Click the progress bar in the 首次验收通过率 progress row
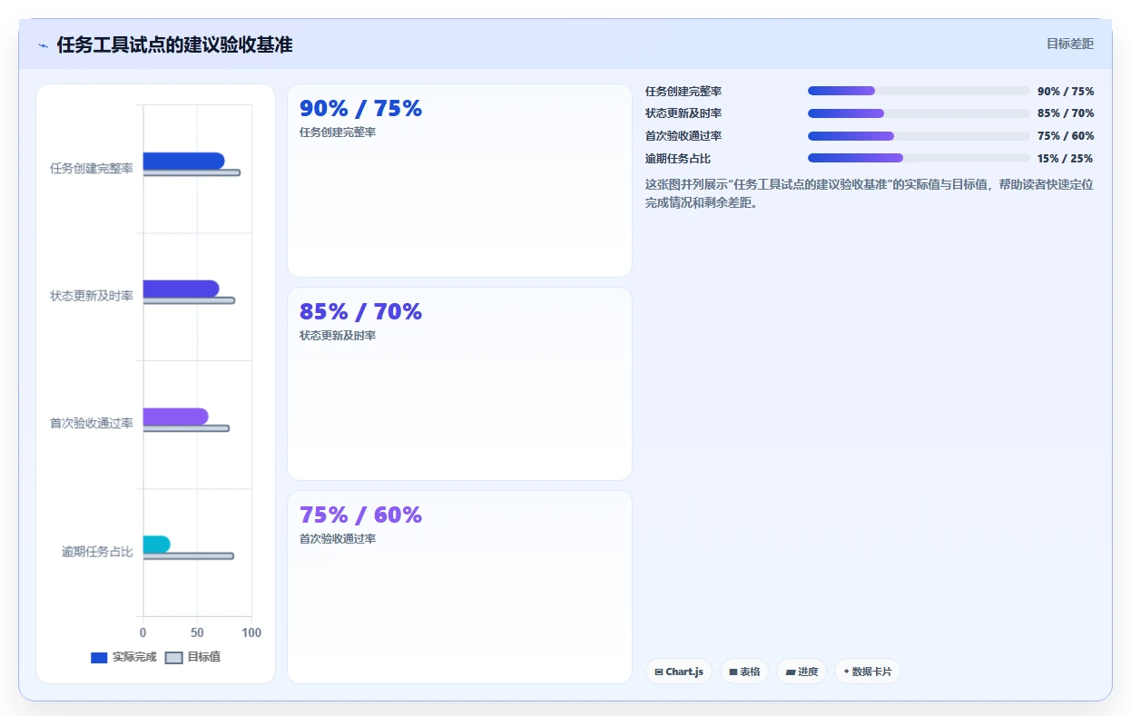1131x716 pixels. click(919, 136)
